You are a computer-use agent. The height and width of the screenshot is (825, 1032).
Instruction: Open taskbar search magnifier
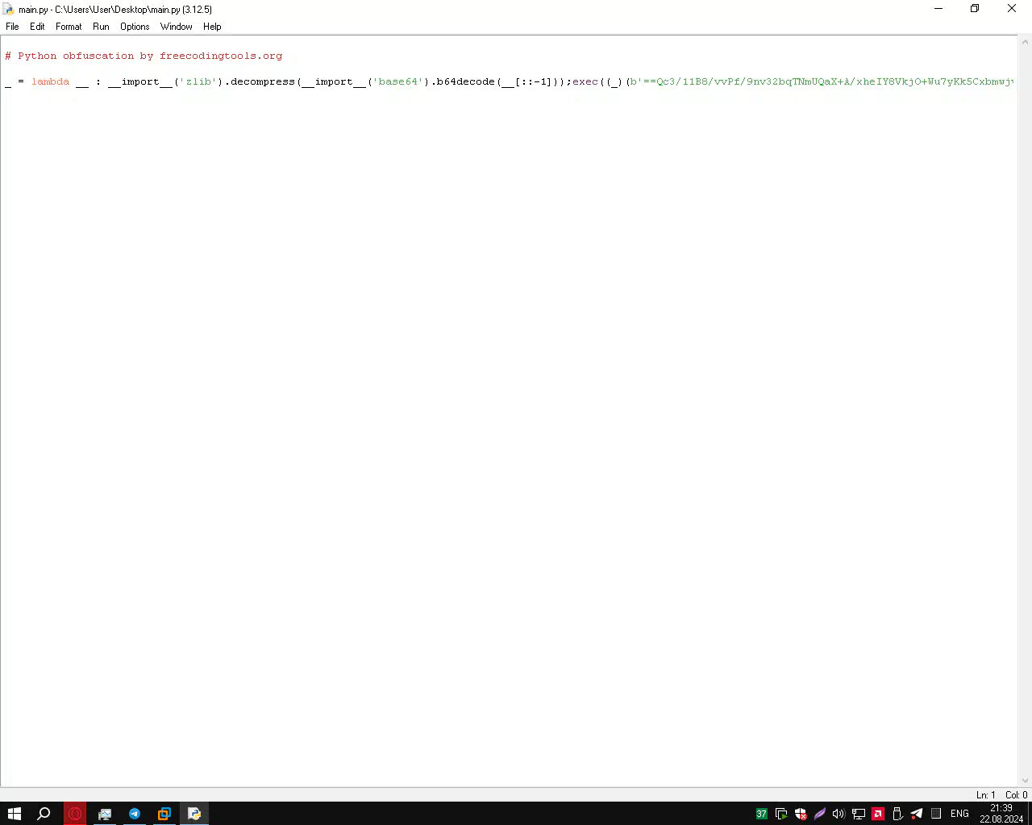(44, 813)
